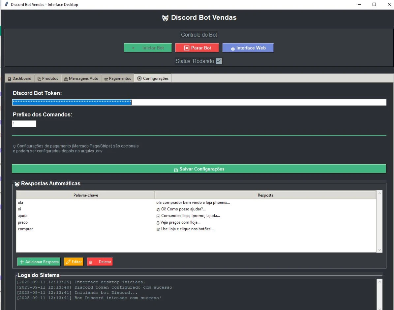Click the up arrow of Respostas table scrollbar
Screen dimensions: 394x310
[379, 193]
